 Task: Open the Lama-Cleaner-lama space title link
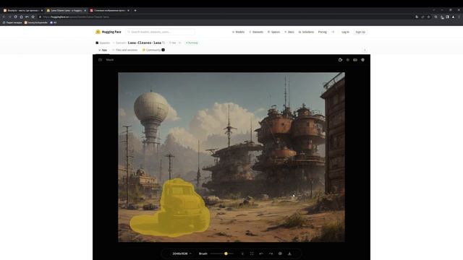(145, 43)
